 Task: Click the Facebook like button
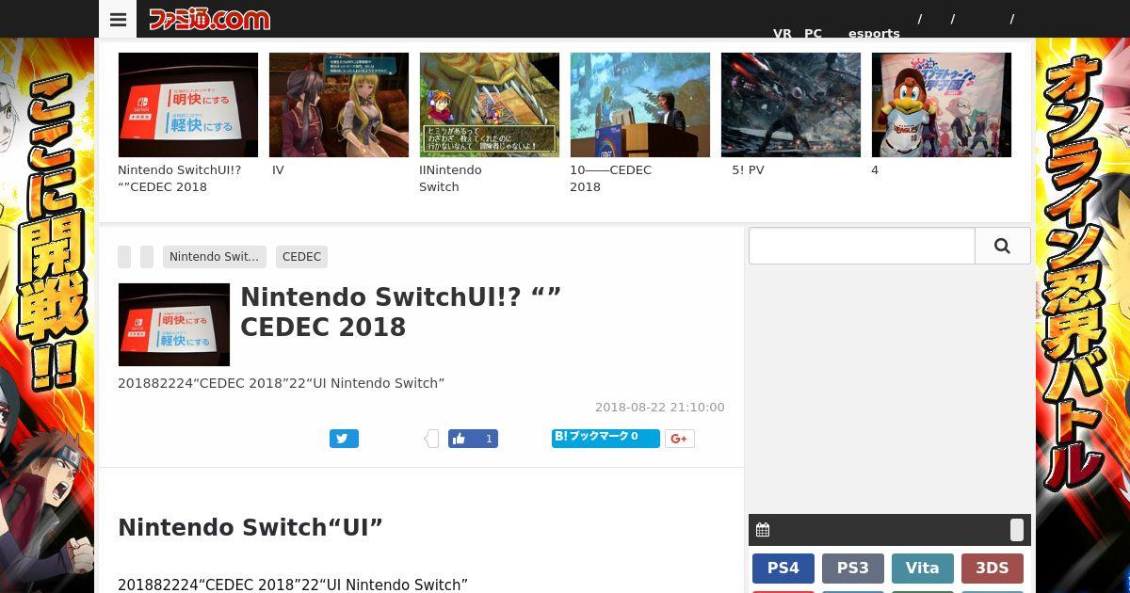pos(473,439)
